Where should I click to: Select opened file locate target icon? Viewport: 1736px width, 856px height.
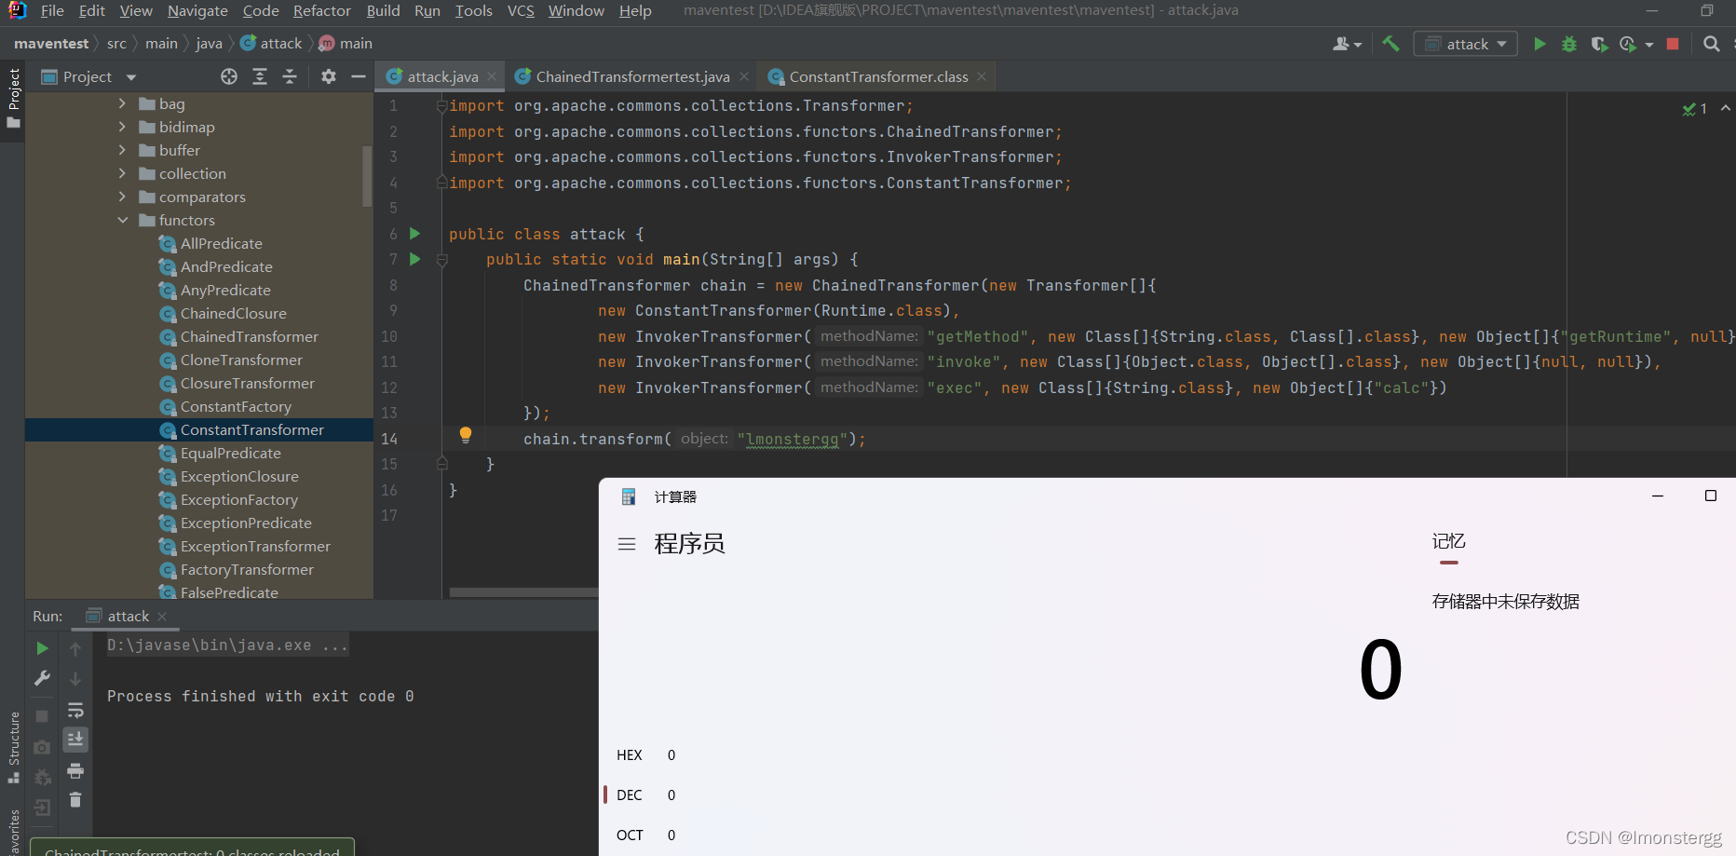pos(229,76)
